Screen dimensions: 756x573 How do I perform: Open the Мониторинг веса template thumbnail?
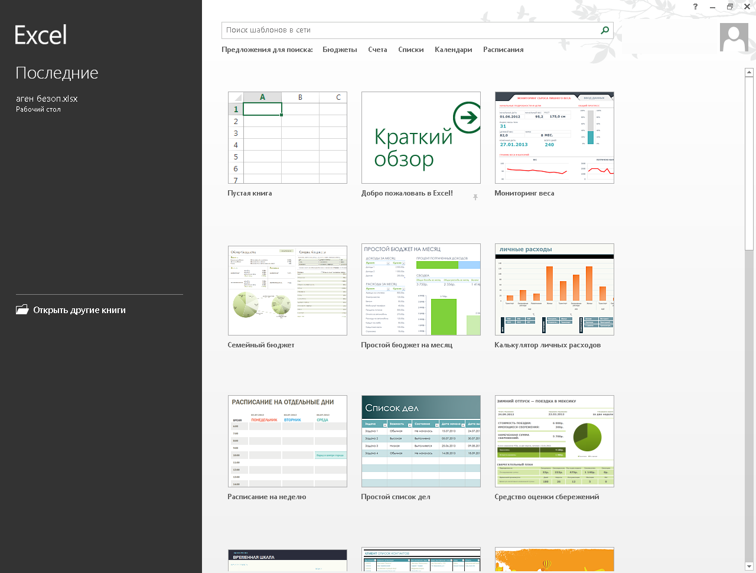[x=555, y=138]
